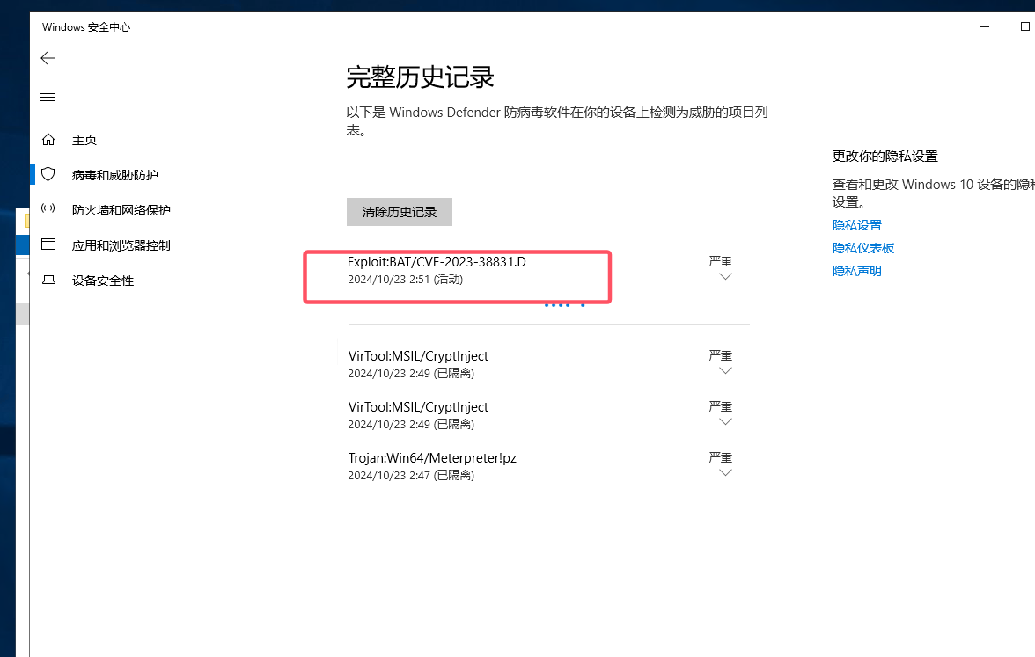Click the 完整历史记录 heading
The width and height of the screenshot is (1035, 657).
421,77
